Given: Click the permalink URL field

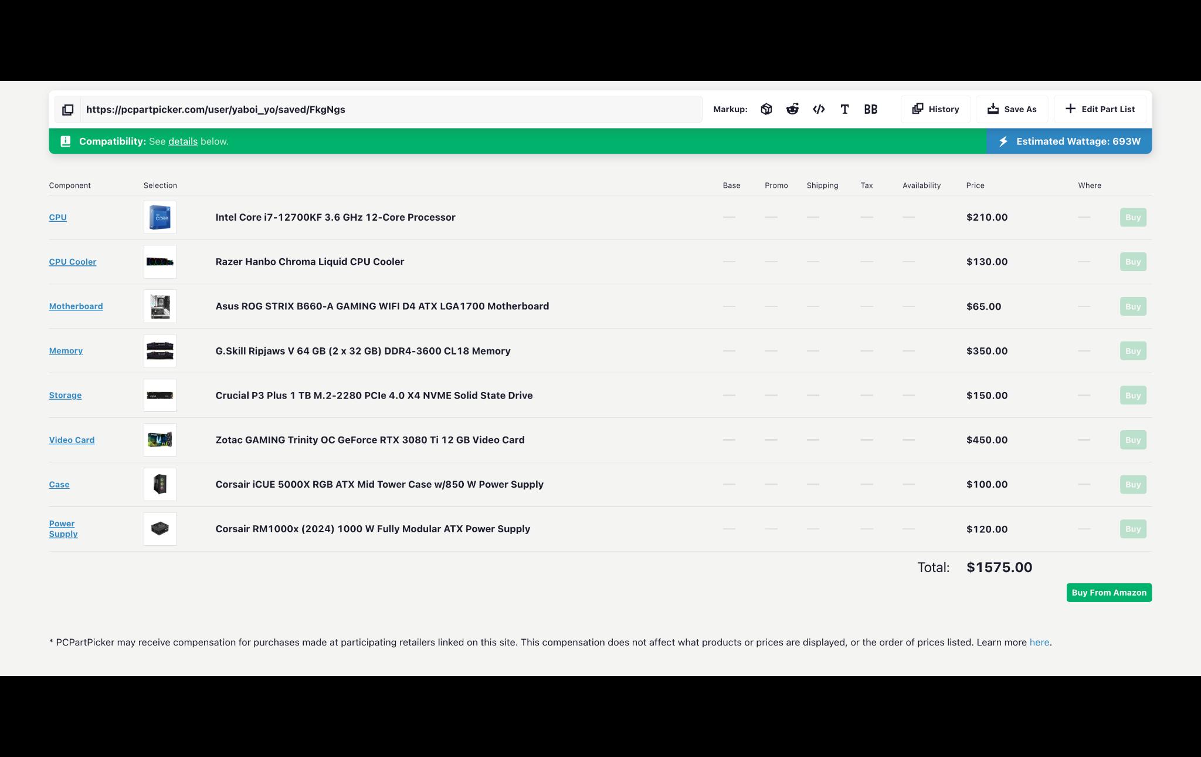Looking at the screenshot, I should 391,110.
